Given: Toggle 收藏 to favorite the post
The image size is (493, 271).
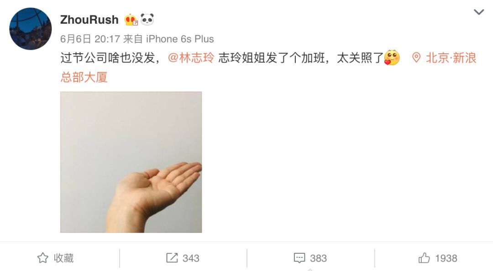Looking at the screenshot, I should [55, 258].
